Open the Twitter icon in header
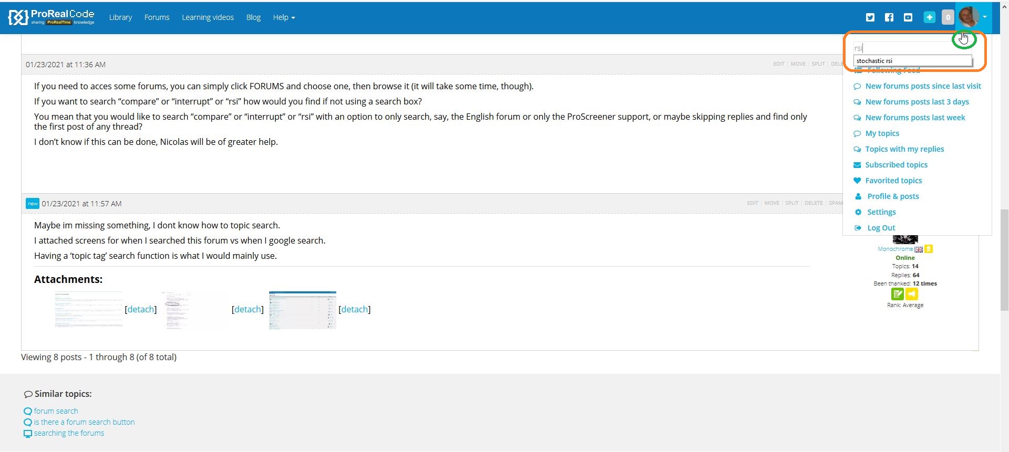The height and width of the screenshot is (452, 1009). pos(870,17)
